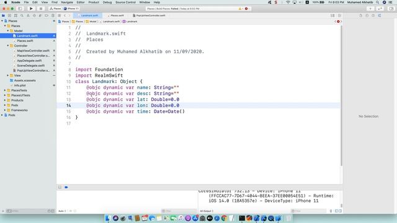397x223 pixels.
Task: Open the Source Control navigator icon
Action: pyautogui.click(x=9, y=15)
